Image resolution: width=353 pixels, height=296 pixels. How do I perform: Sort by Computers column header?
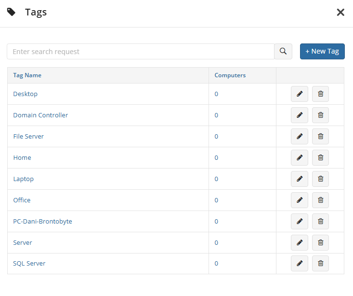click(230, 75)
